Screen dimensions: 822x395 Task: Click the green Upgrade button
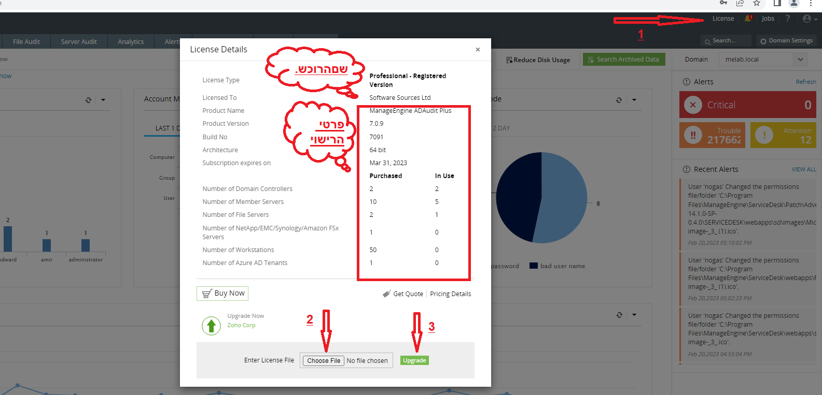tap(414, 360)
